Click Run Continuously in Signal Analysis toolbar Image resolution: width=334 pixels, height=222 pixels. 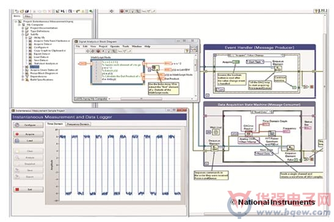(93, 51)
